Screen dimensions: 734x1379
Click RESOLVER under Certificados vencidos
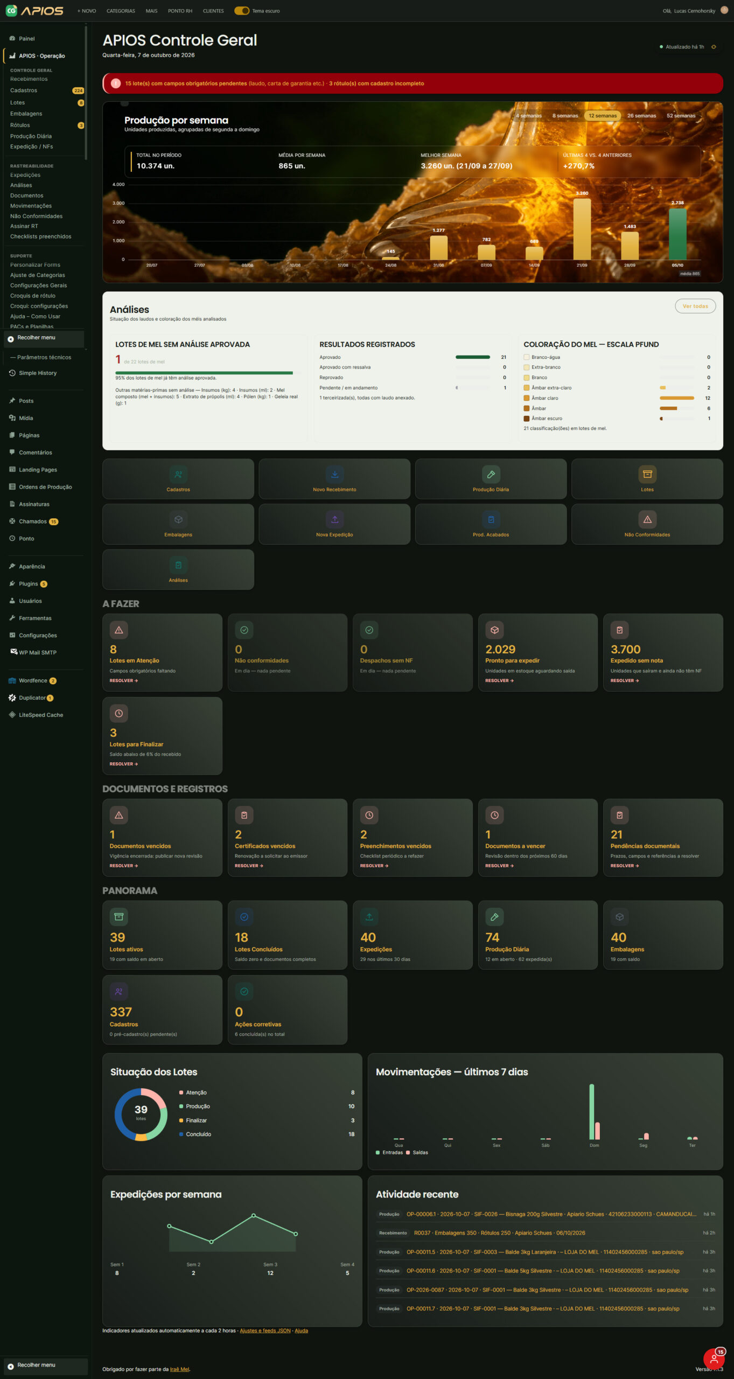[249, 866]
